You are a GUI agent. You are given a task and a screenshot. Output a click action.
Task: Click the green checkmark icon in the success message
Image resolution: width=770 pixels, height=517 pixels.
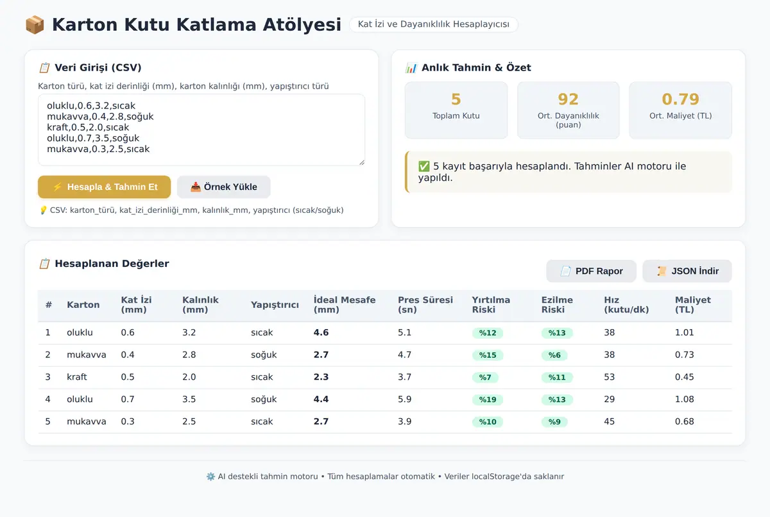(424, 166)
